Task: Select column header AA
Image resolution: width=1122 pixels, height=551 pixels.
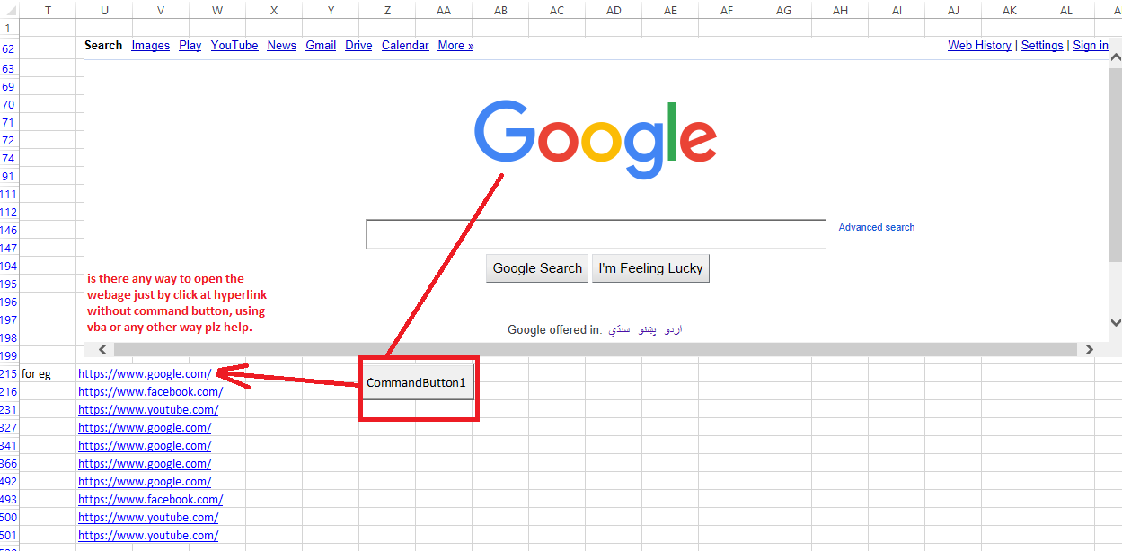Action: pos(444,10)
